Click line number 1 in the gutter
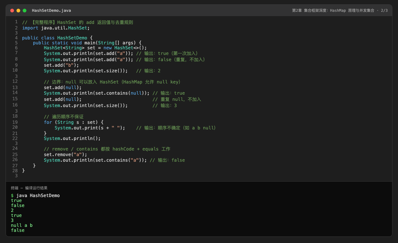Screen dimensions: 398x243 point(16,22)
